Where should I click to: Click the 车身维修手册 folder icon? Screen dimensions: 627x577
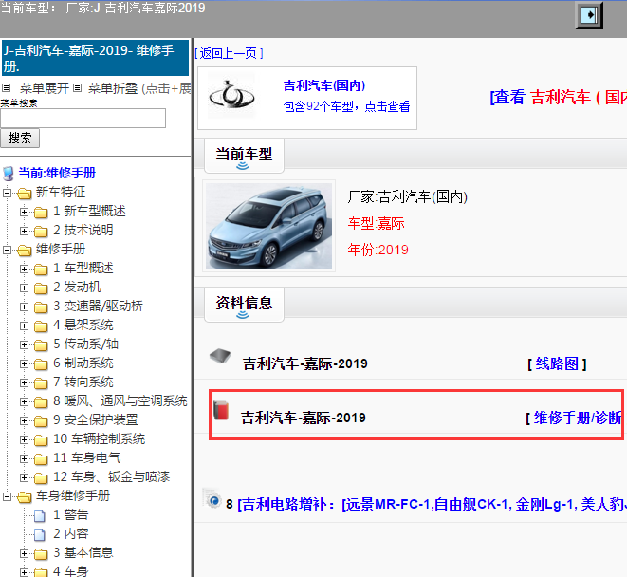(x=25, y=496)
